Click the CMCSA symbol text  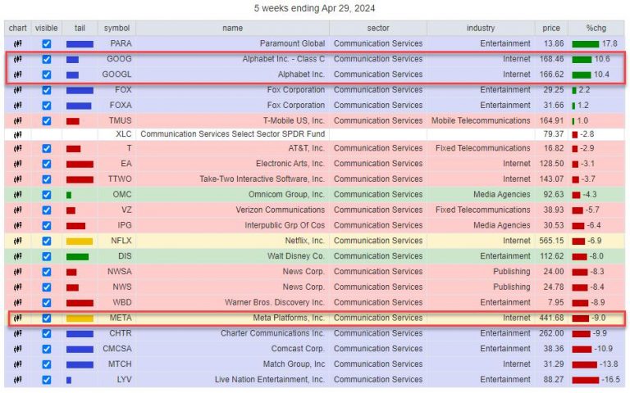[x=117, y=349]
